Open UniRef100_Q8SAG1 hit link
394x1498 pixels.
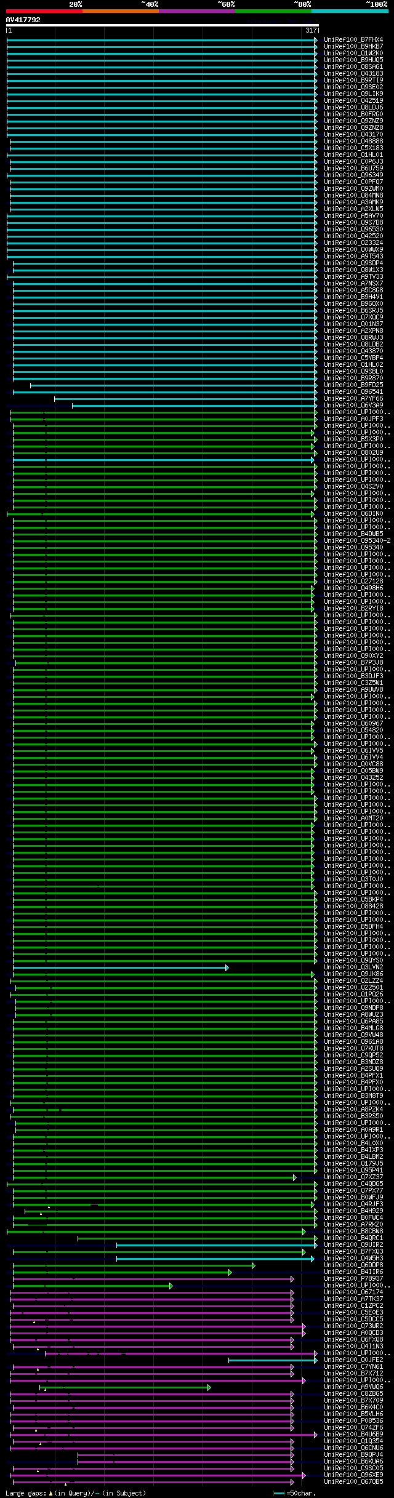[353, 67]
